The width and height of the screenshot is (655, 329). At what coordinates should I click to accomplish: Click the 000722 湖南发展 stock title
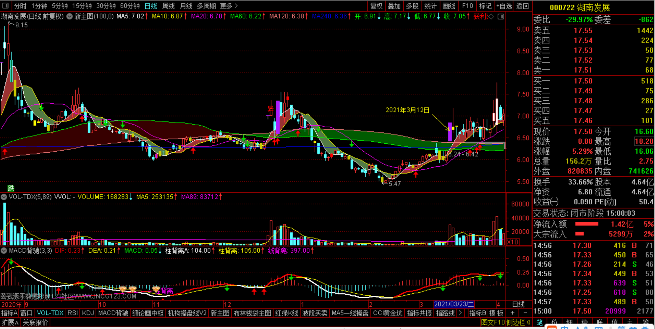580,8
